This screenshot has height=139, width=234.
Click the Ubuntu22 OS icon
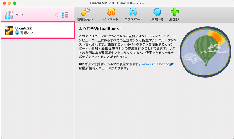(x=9, y=30)
